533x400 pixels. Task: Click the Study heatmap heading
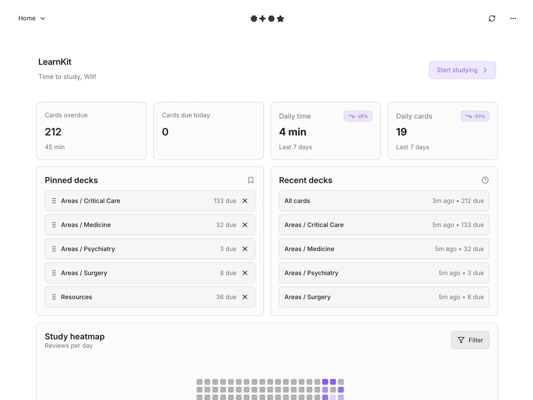tap(75, 336)
